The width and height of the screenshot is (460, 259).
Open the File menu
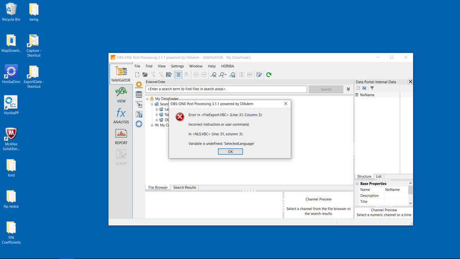(x=137, y=66)
